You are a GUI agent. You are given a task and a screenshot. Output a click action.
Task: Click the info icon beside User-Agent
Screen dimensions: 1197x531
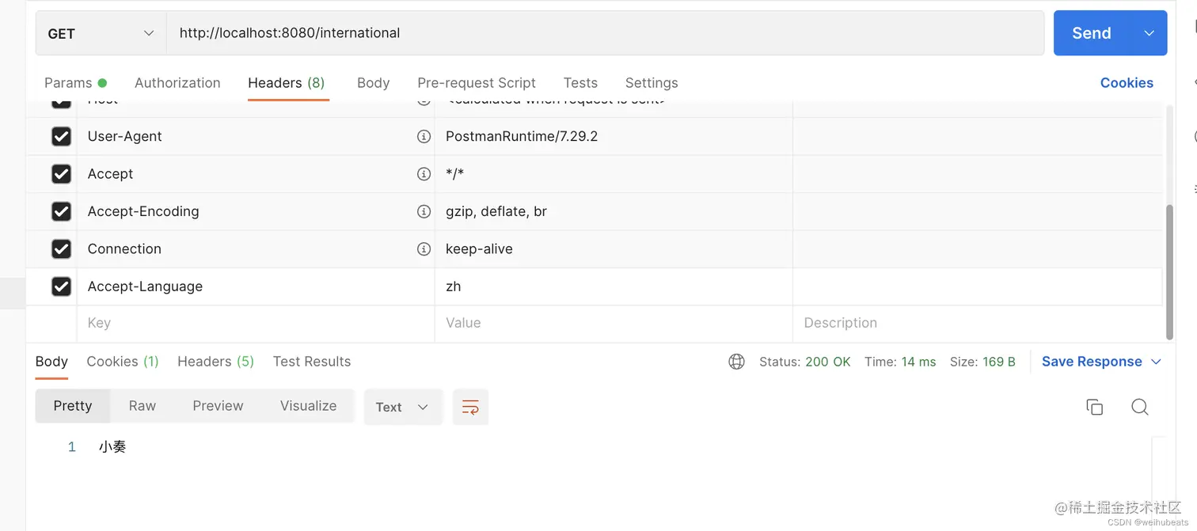point(424,136)
